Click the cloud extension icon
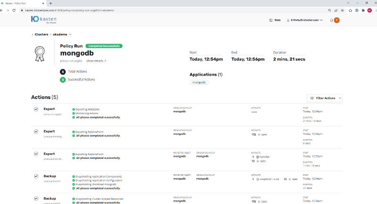Screen dimensions: 377x204 coord(350,10)
